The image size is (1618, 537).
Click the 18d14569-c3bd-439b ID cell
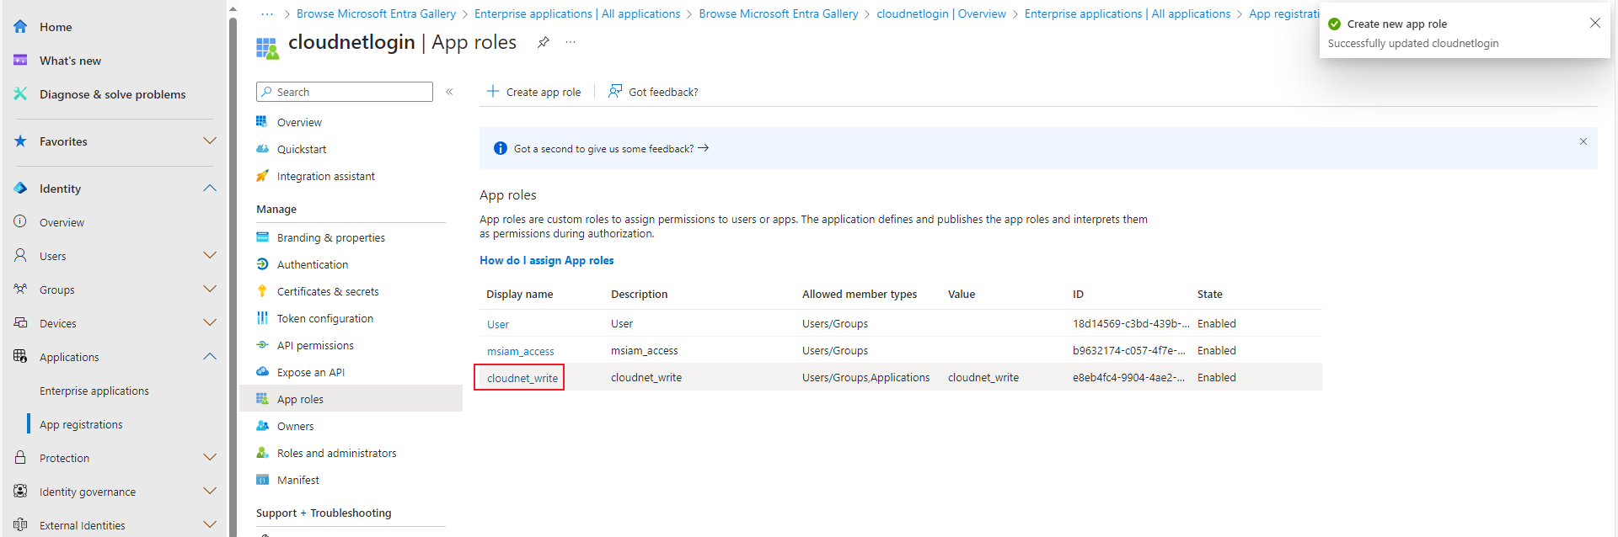click(x=1131, y=323)
